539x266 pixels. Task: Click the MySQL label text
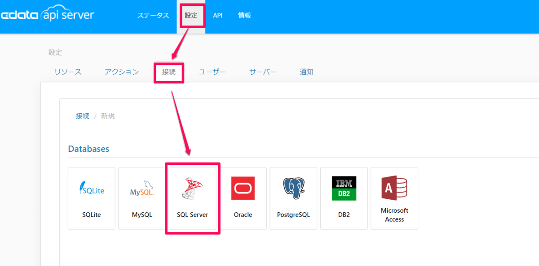pyautogui.click(x=142, y=215)
